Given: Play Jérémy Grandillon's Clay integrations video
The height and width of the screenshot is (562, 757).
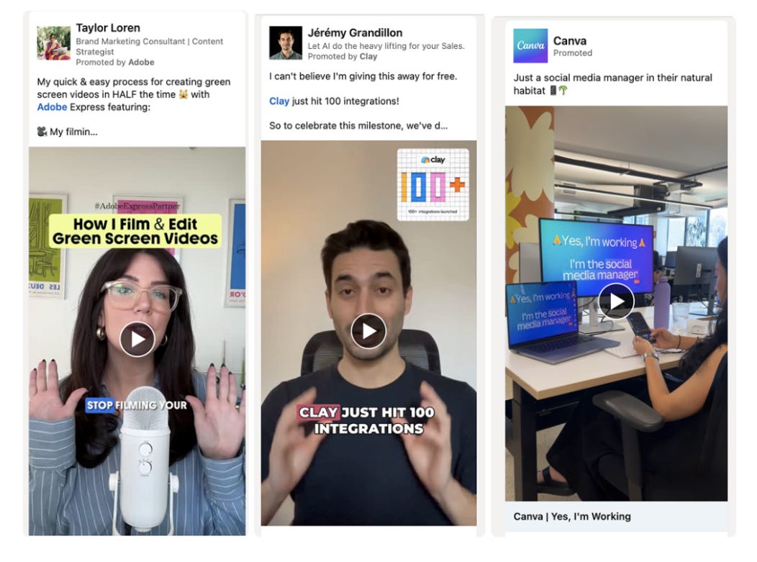Looking at the screenshot, I should point(368,331).
